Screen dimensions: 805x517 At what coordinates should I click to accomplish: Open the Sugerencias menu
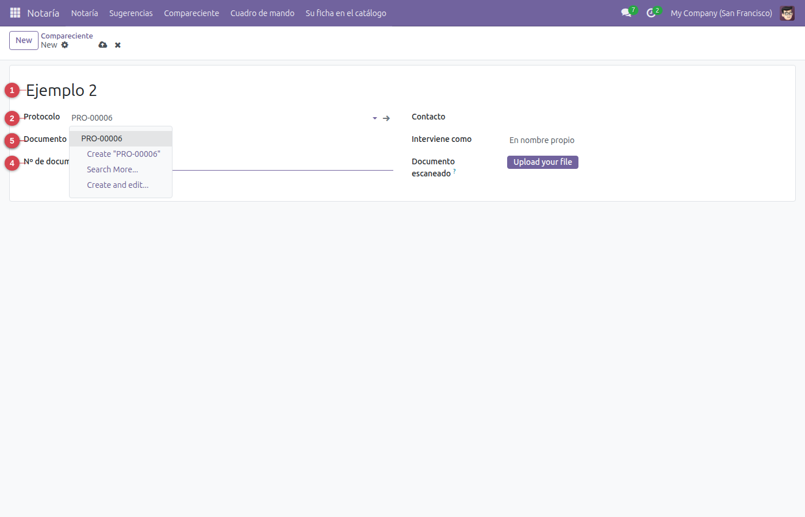(x=131, y=13)
